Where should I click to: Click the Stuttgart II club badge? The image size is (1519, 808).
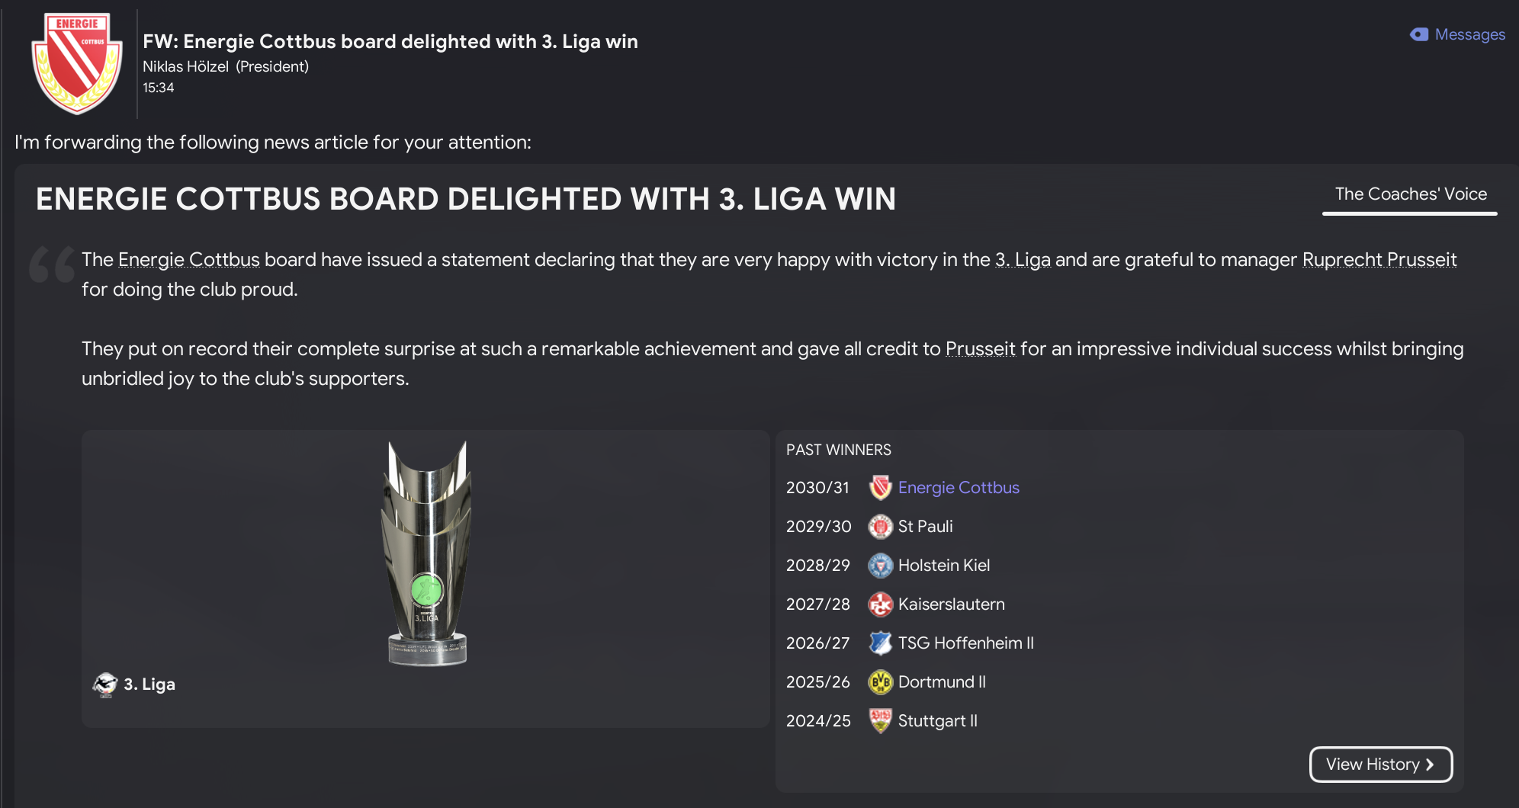pos(880,721)
